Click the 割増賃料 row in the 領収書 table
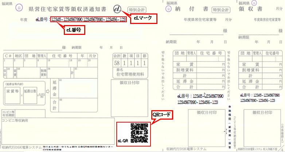 pyautogui.click(x=261, y=70)
